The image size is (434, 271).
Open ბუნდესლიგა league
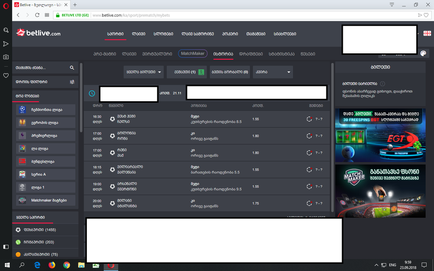pos(46,161)
